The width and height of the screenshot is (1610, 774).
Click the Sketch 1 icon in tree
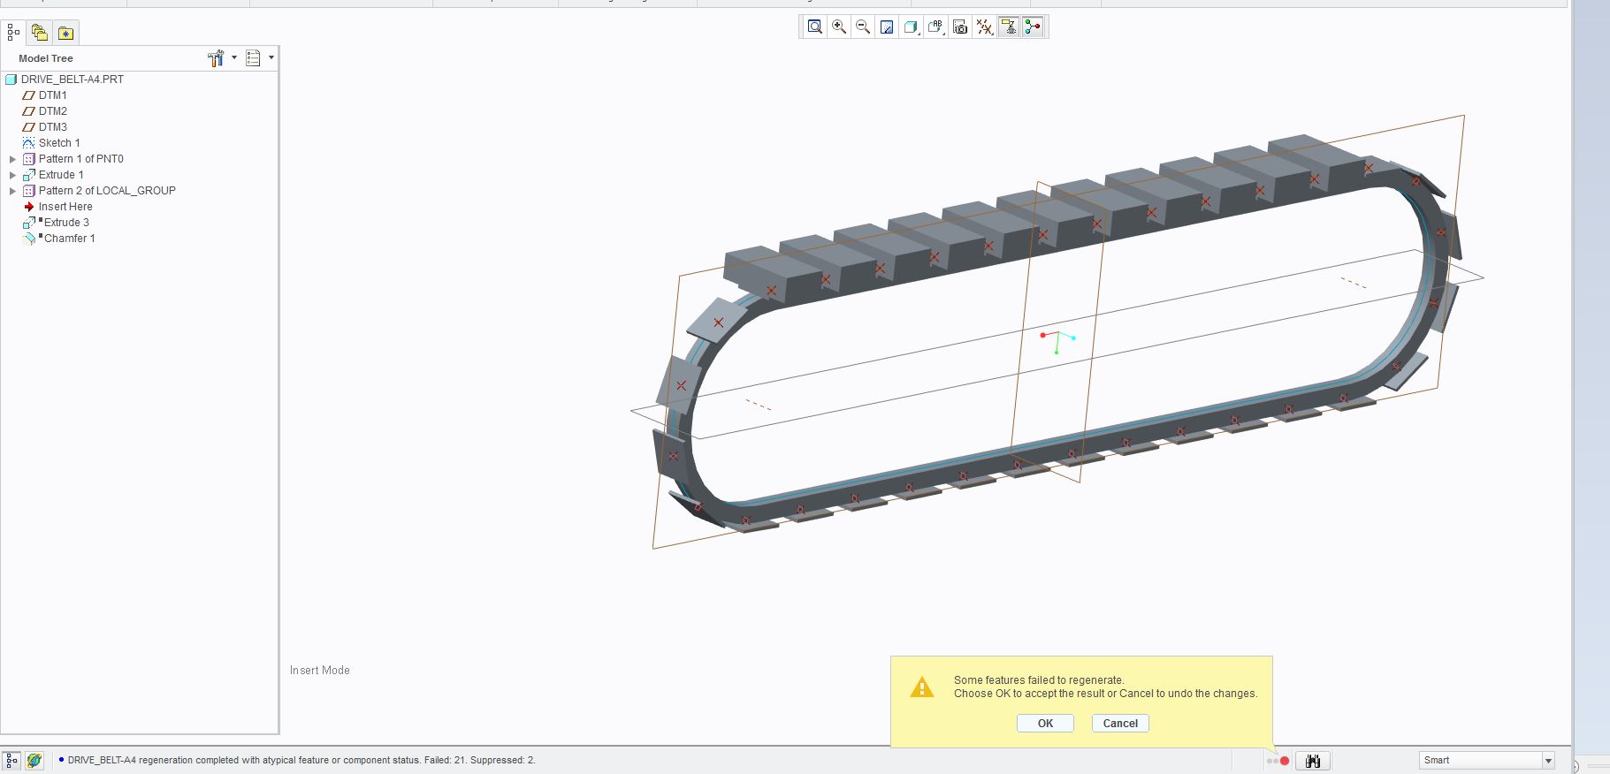(x=28, y=143)
